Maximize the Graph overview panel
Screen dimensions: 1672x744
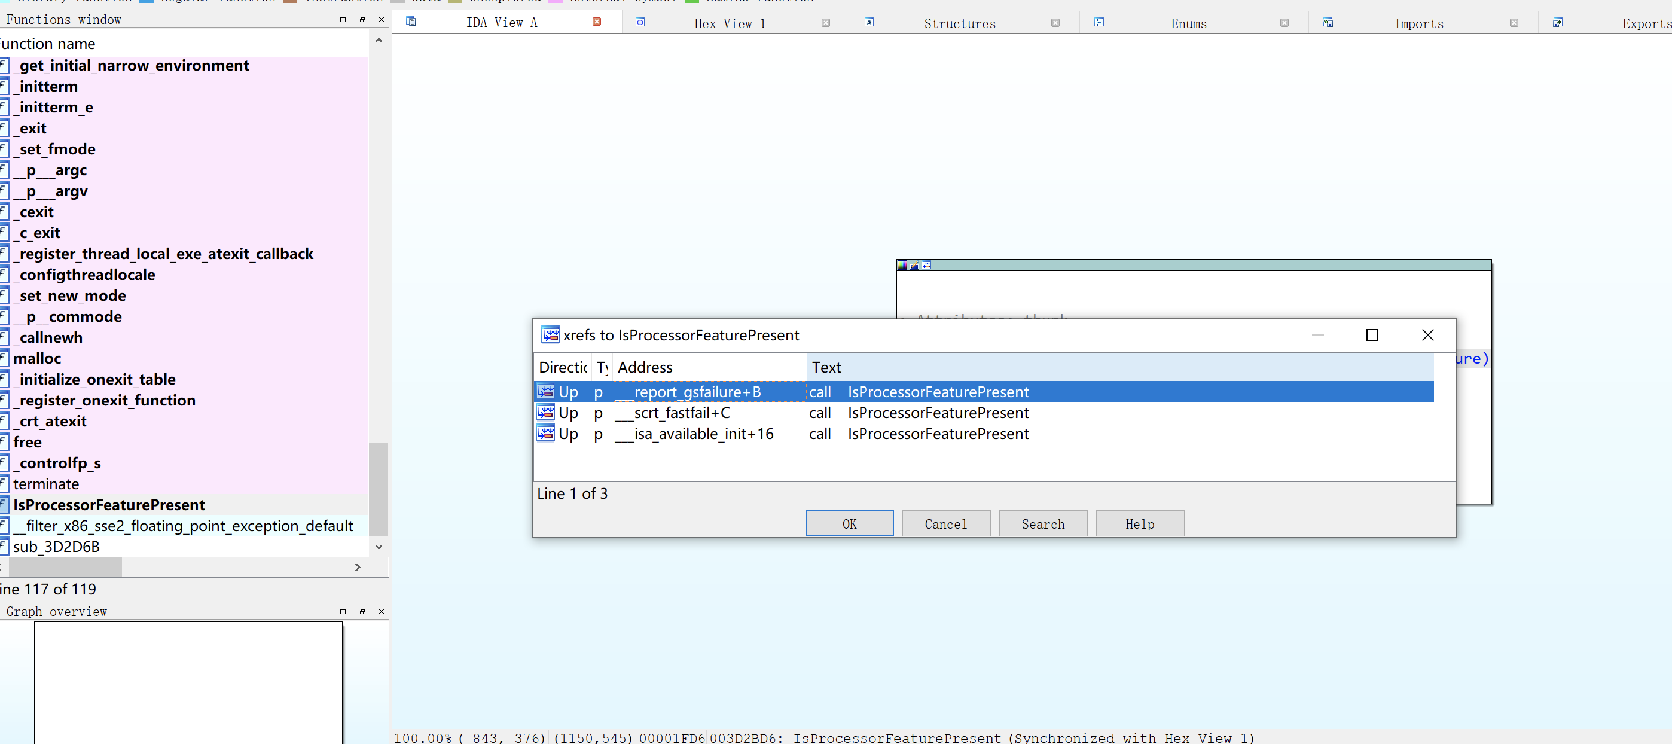click(343, 612)
